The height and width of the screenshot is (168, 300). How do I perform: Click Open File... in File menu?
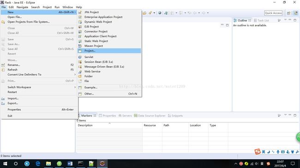[x=39, y=17]
